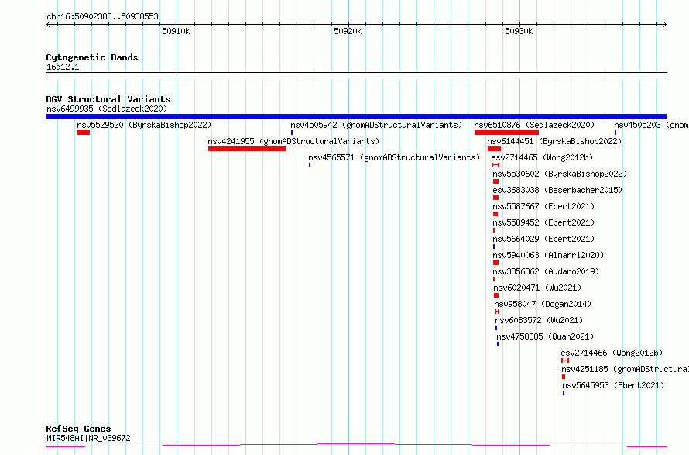The width and height of the screenshot is (689, 455).
Task: Open the nsv958047 (Dogan2014) label
Action: click(543, 304)
